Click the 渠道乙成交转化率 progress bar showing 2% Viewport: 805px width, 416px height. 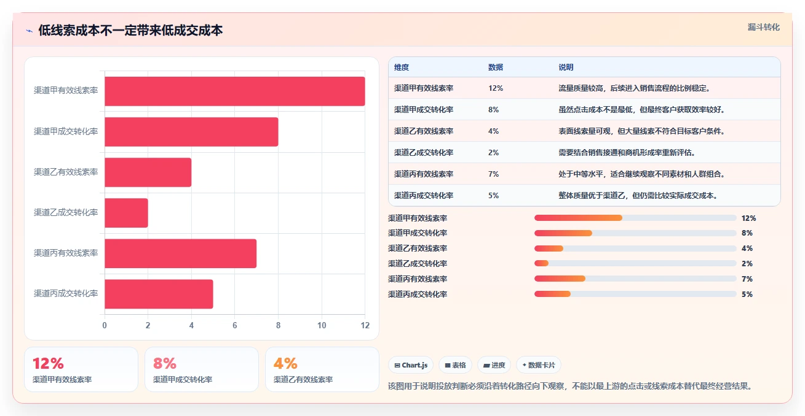tap(635, 264)
